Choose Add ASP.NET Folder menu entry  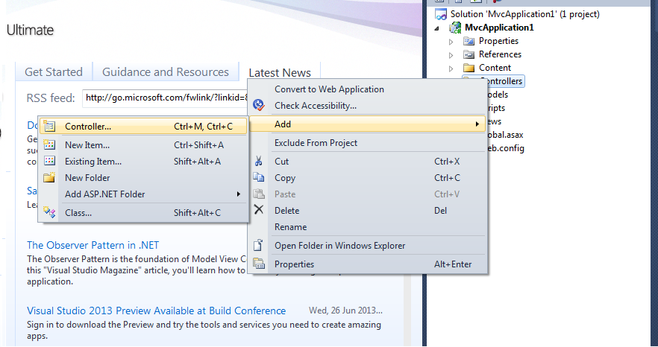[143, 194]
